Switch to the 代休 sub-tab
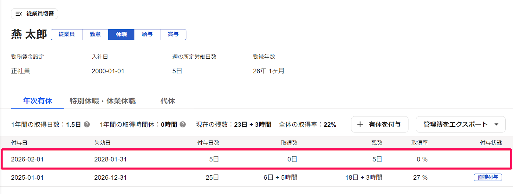 pyautogui.click(x=168, y=101)
